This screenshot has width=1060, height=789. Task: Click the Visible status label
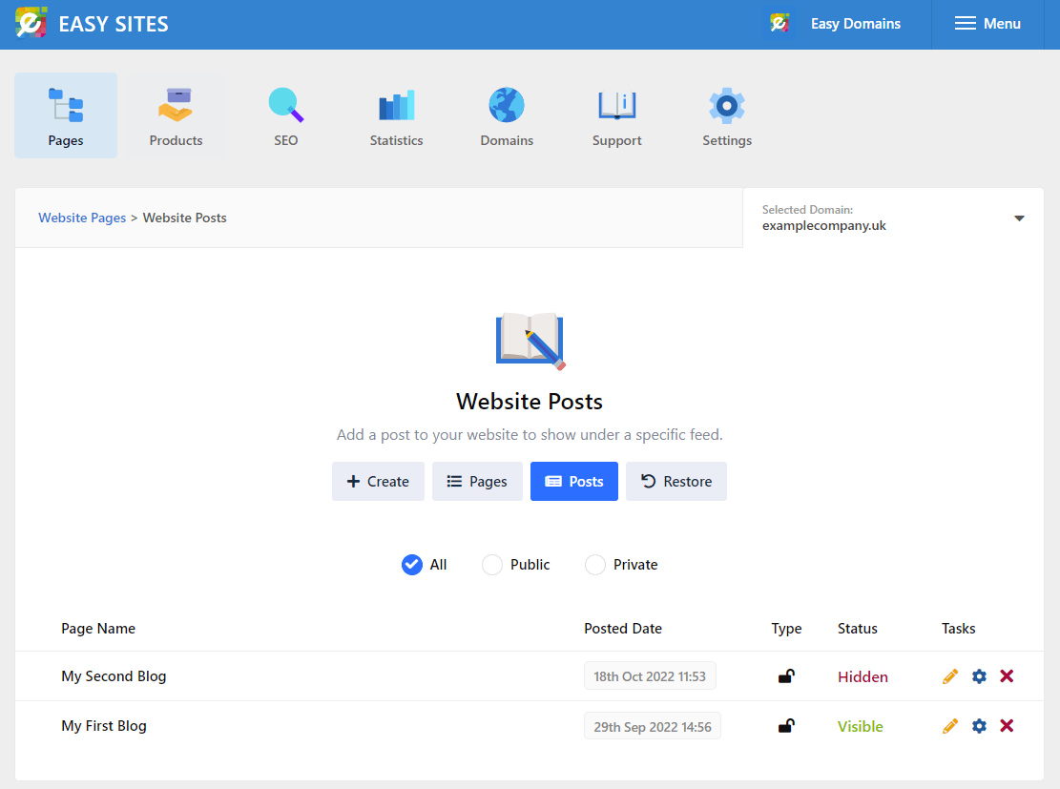point(860,726)
